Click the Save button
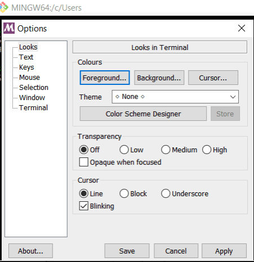The image size is (254, 262). (x=127, y=251)
